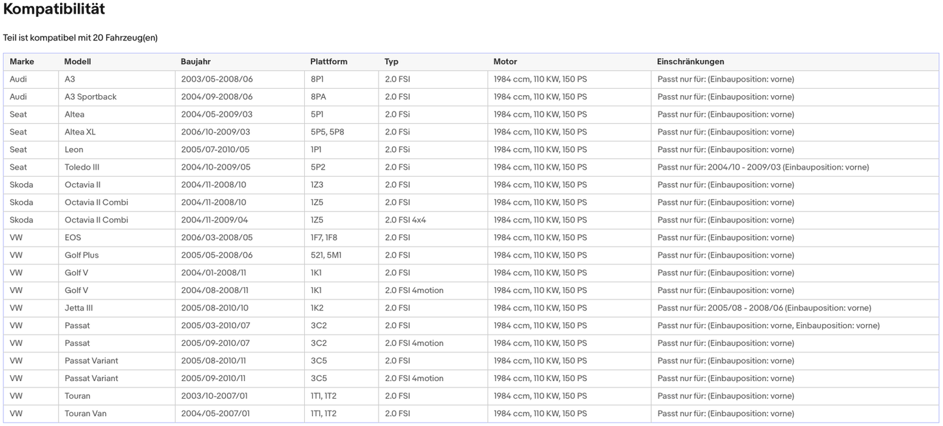
Task: Select the Typ column header
Action: [x=392, y=62]
